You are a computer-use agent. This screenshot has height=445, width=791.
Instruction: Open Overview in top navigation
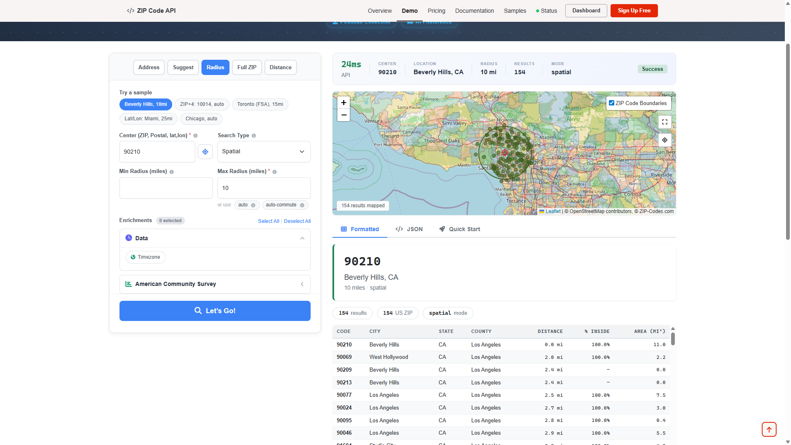coord(379,11)
